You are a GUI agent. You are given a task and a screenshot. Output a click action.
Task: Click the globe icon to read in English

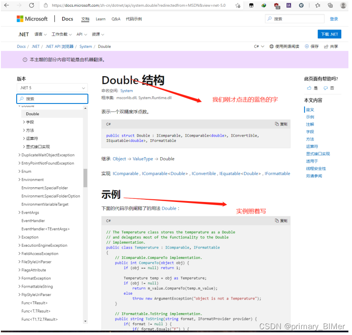271,47
